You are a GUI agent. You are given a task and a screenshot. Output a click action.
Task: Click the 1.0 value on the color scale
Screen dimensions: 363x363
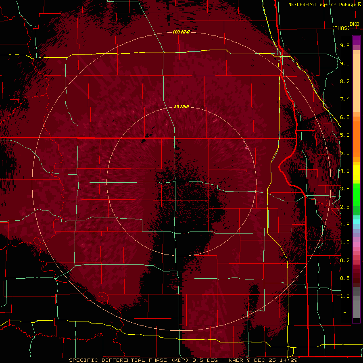tap(345, 242)
